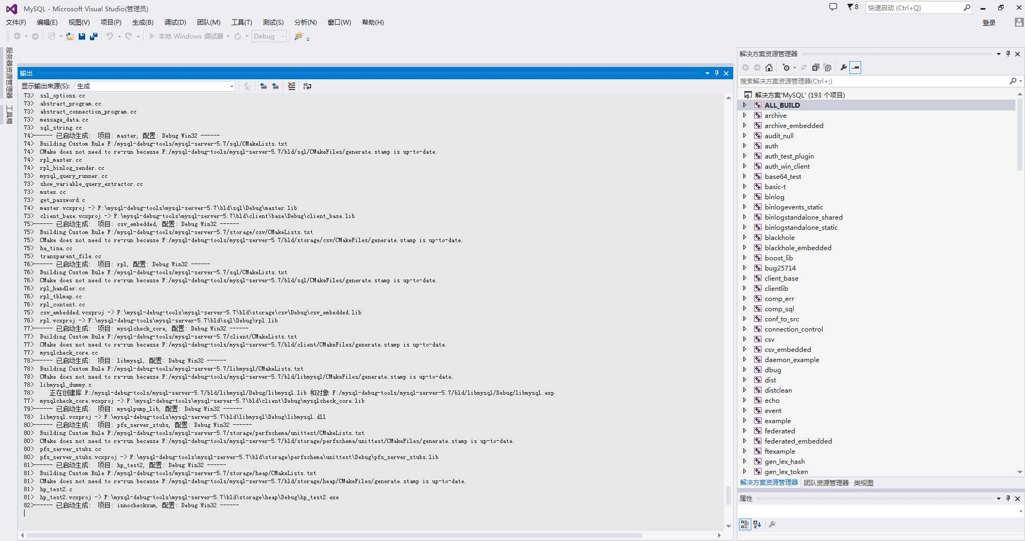Open Properties via the Solution Explorer wrench icon
The height and width of the screenshot is (541, 1025).
[843, 67]
